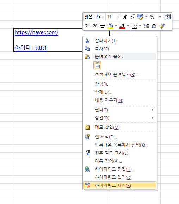This screenshot has height=204, width=179.
Task: Open fill color dropdown arrow
Action: (116, 26)
